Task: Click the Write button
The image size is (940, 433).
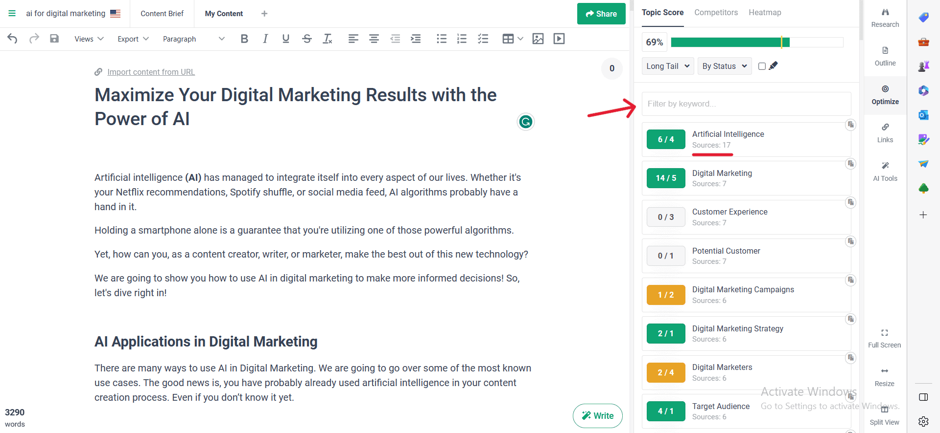Action: pos(598,416)
